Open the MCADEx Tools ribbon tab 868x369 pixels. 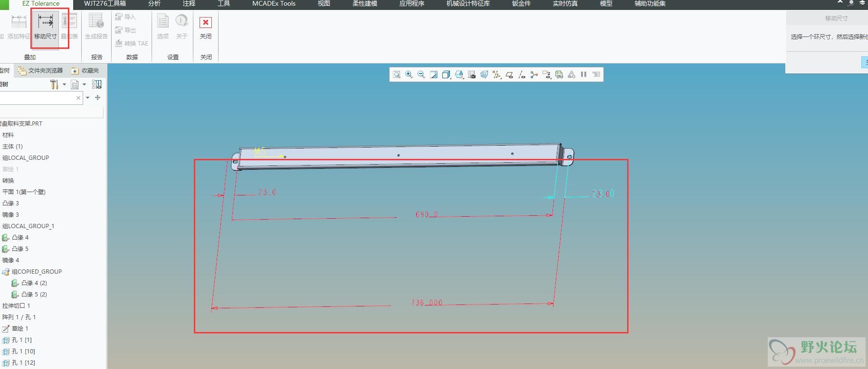(x=274, y=4)
